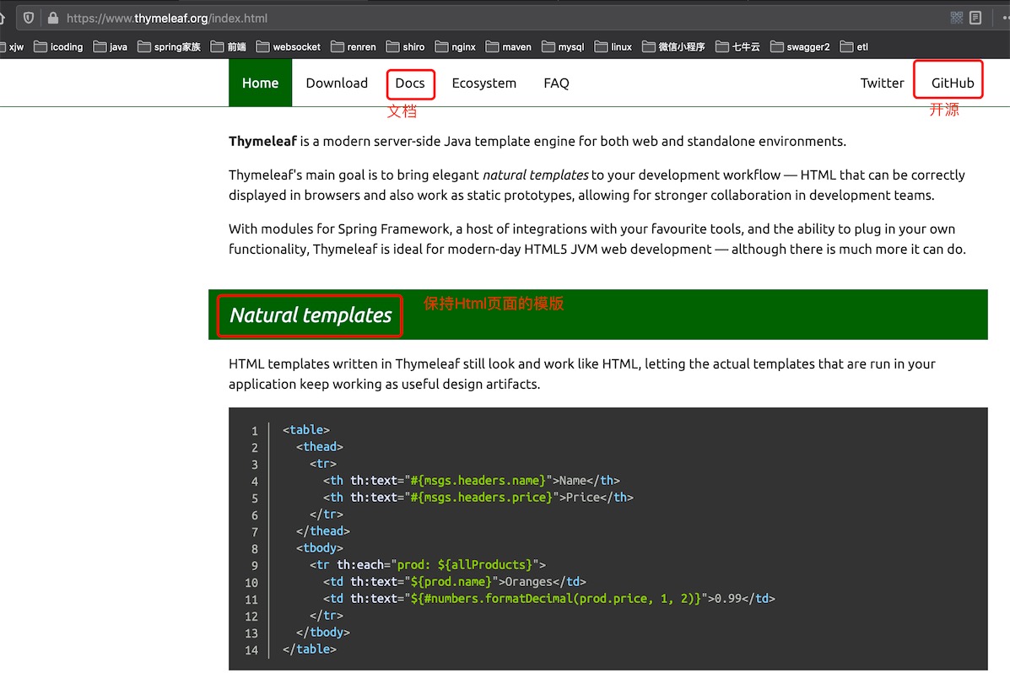Open the java bookmark folder
Screen dimensions: 1010x673
[x=111, y=47]
